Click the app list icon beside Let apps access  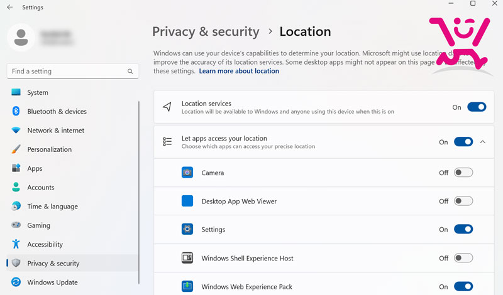(167, 142)
